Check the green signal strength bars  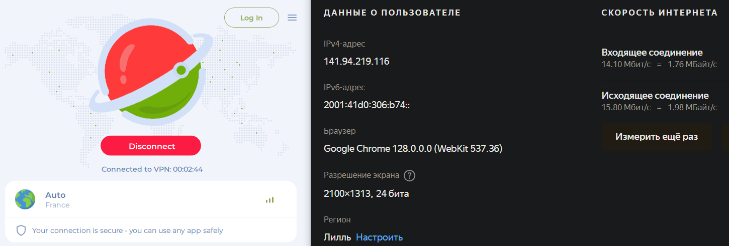270,200
